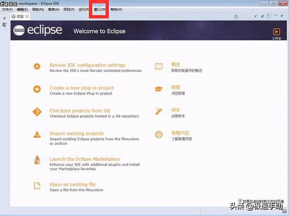This screenshot has width=289, height=216.
Task: Open the 'Open an existing file' link
Action: (73, 184)
